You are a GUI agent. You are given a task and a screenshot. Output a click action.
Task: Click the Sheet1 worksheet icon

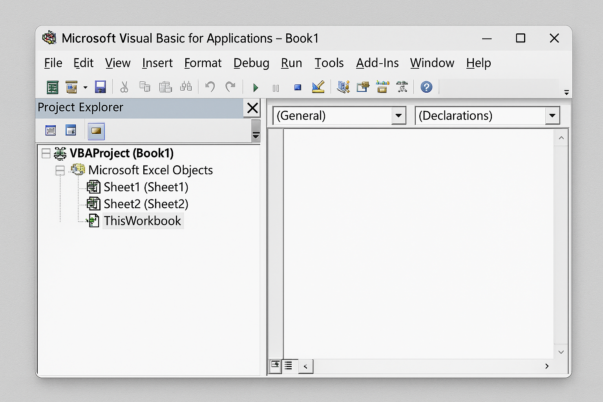[x=93, y=187]
